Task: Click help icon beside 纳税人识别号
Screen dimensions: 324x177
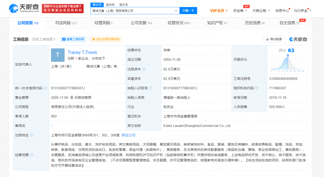Action: 151,88
